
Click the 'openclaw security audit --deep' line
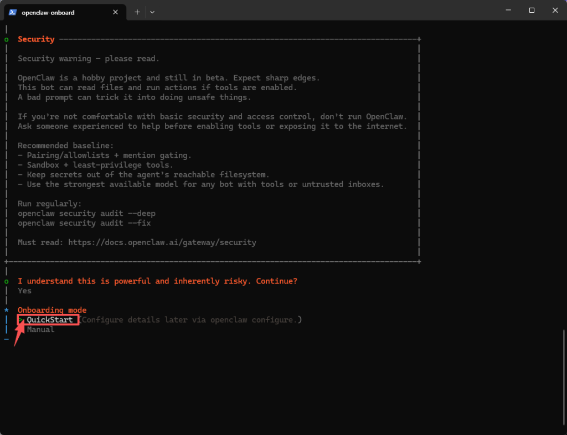87,214
